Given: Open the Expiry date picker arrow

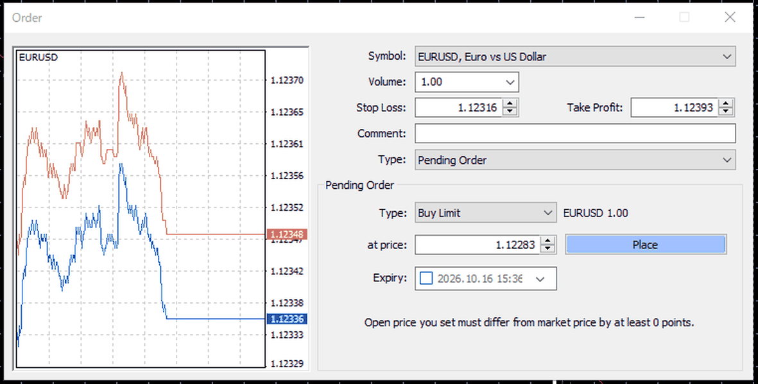Looking at the screenshot, I should pyautogui.click(x=540, y=279).
